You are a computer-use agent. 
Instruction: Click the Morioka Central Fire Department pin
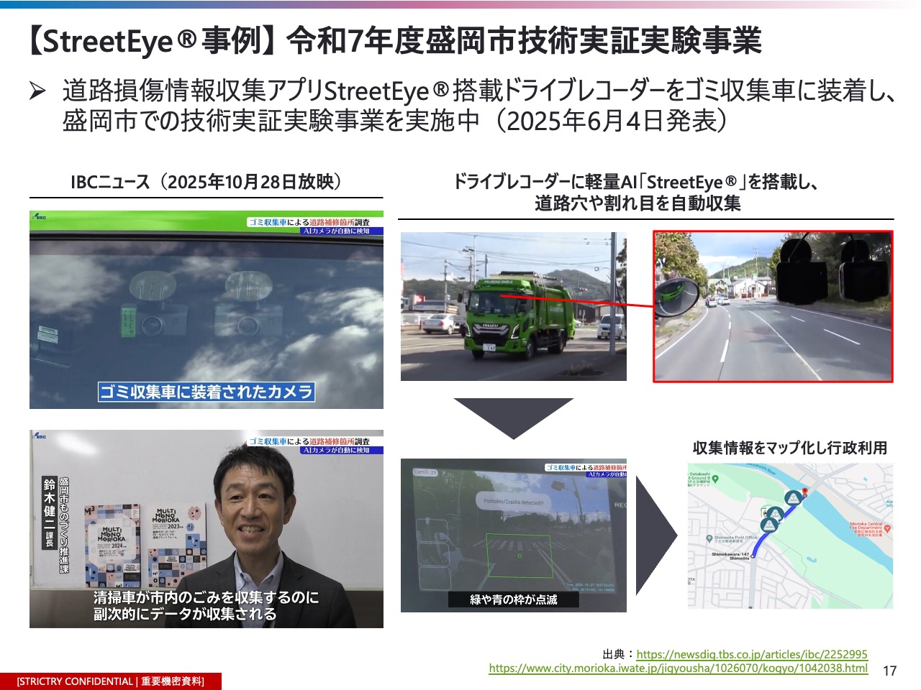click(887, 528)
